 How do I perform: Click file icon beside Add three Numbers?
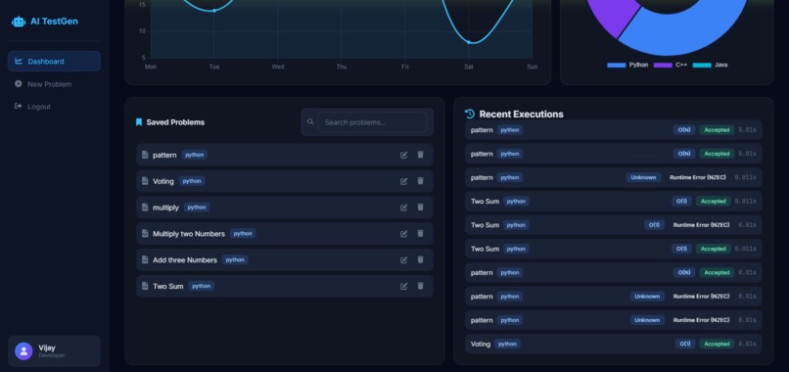(145, 259)
